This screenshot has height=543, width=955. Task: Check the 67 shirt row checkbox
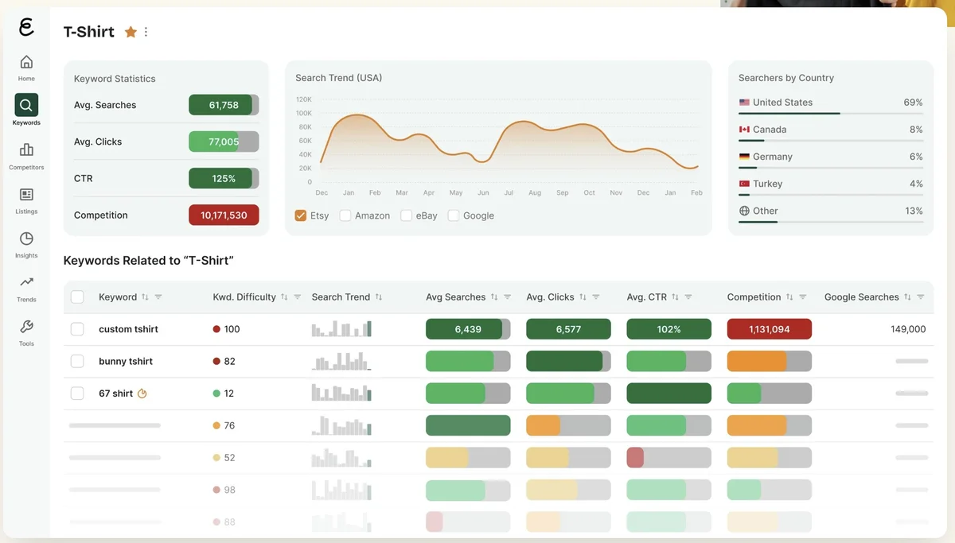[x=77, y=393]
